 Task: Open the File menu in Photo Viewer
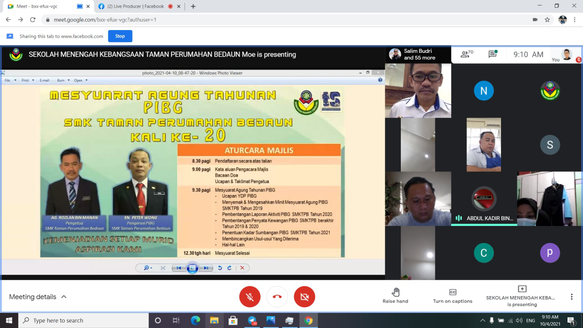10,80
